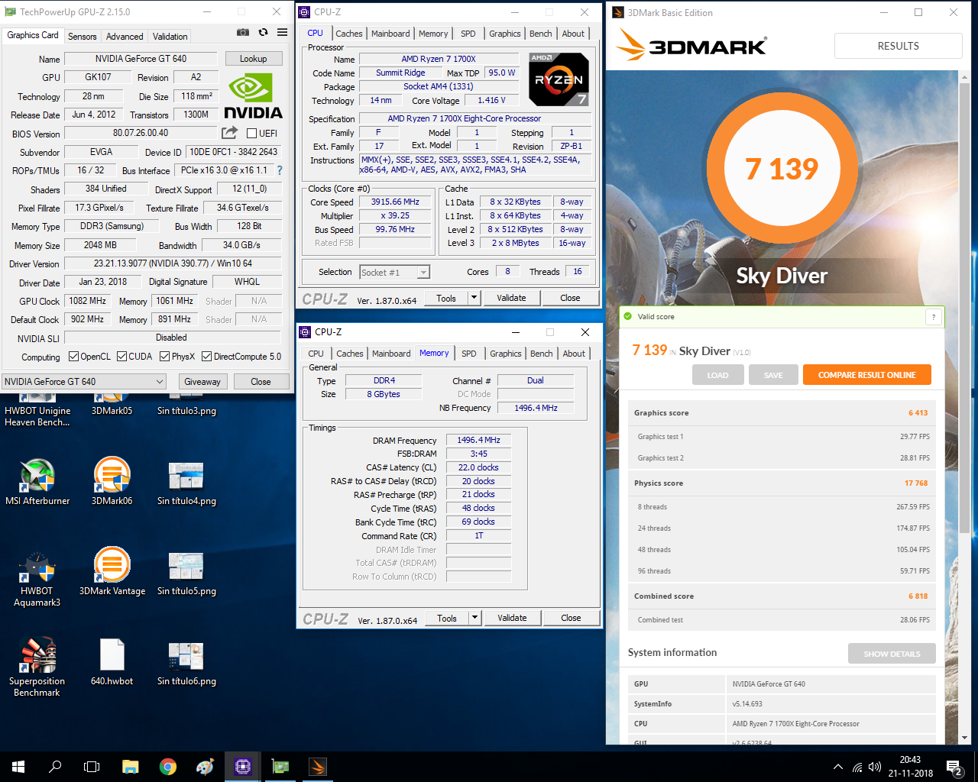
Task: Click Validate in upper CPU-Z window
Action: [x=511, y=298]
